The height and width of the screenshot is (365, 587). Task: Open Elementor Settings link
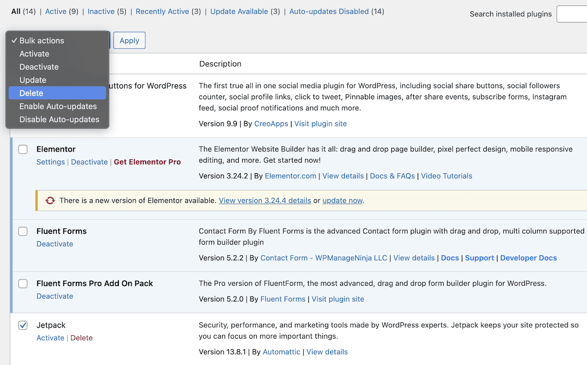(50, 162)
